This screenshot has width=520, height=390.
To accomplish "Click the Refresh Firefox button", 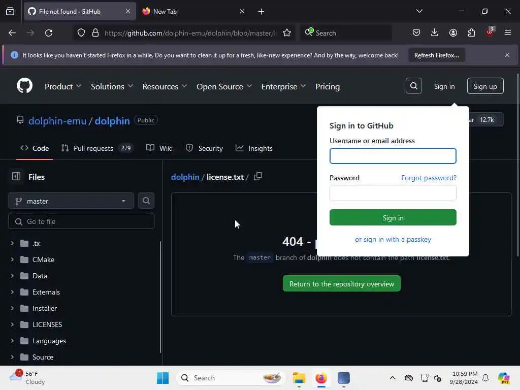I will 436,55.
